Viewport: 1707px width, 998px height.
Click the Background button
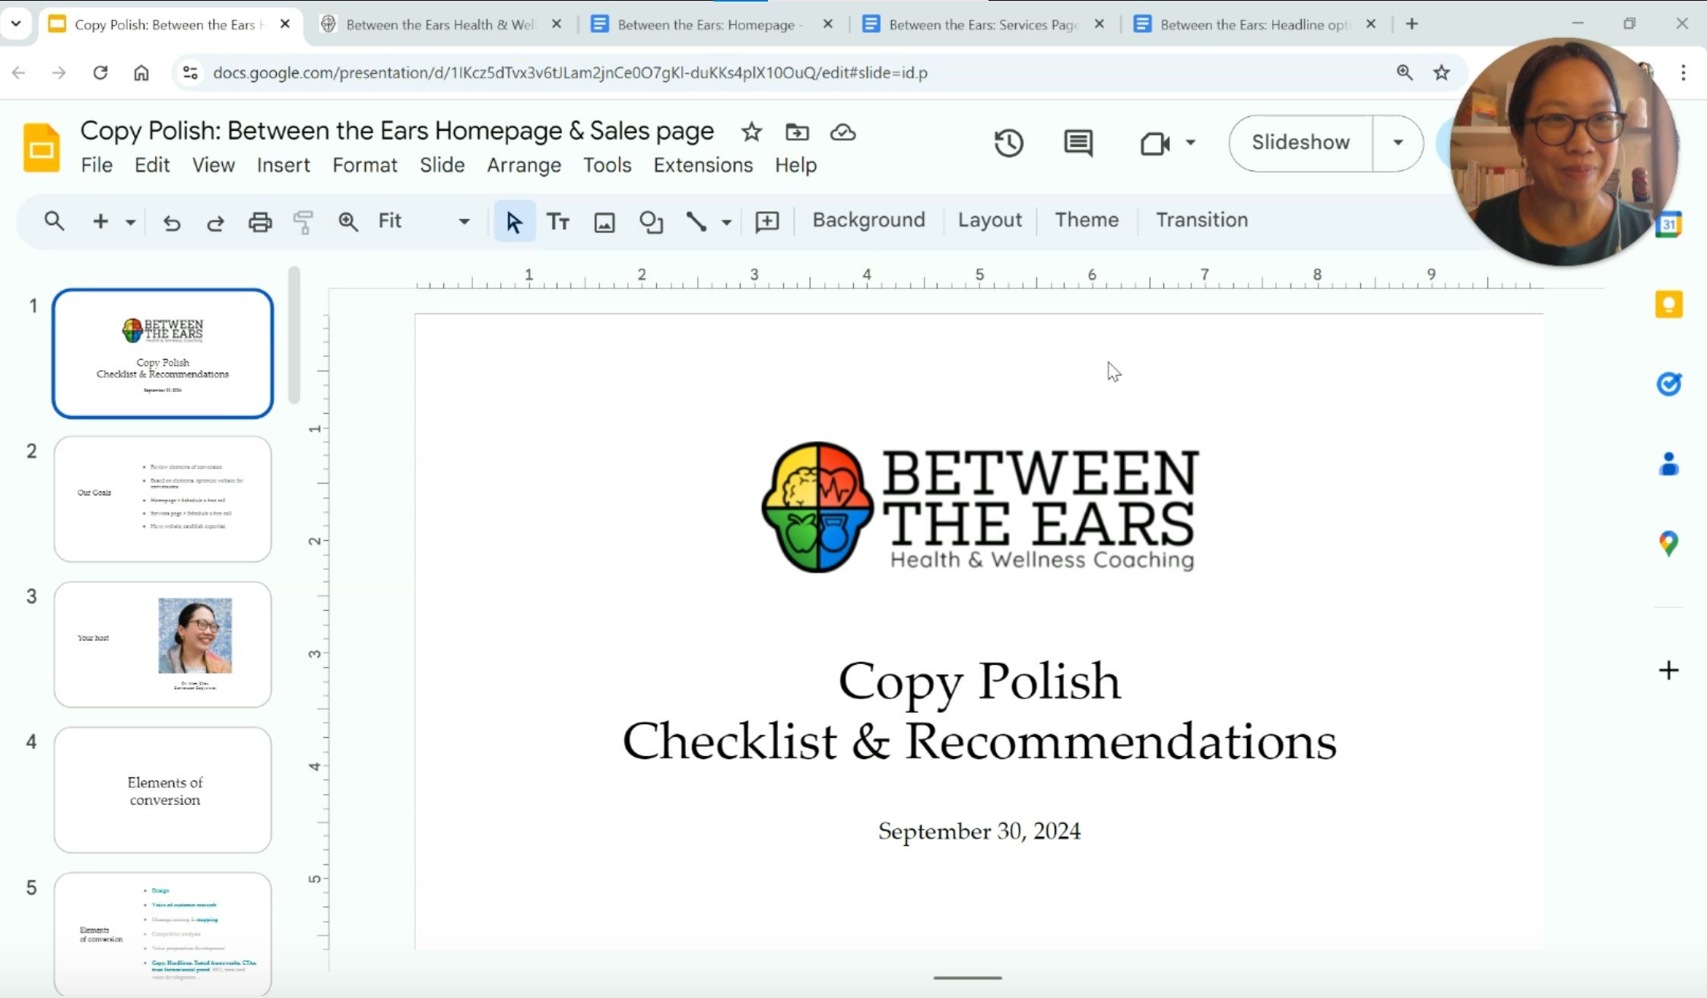tap(869, 220)
